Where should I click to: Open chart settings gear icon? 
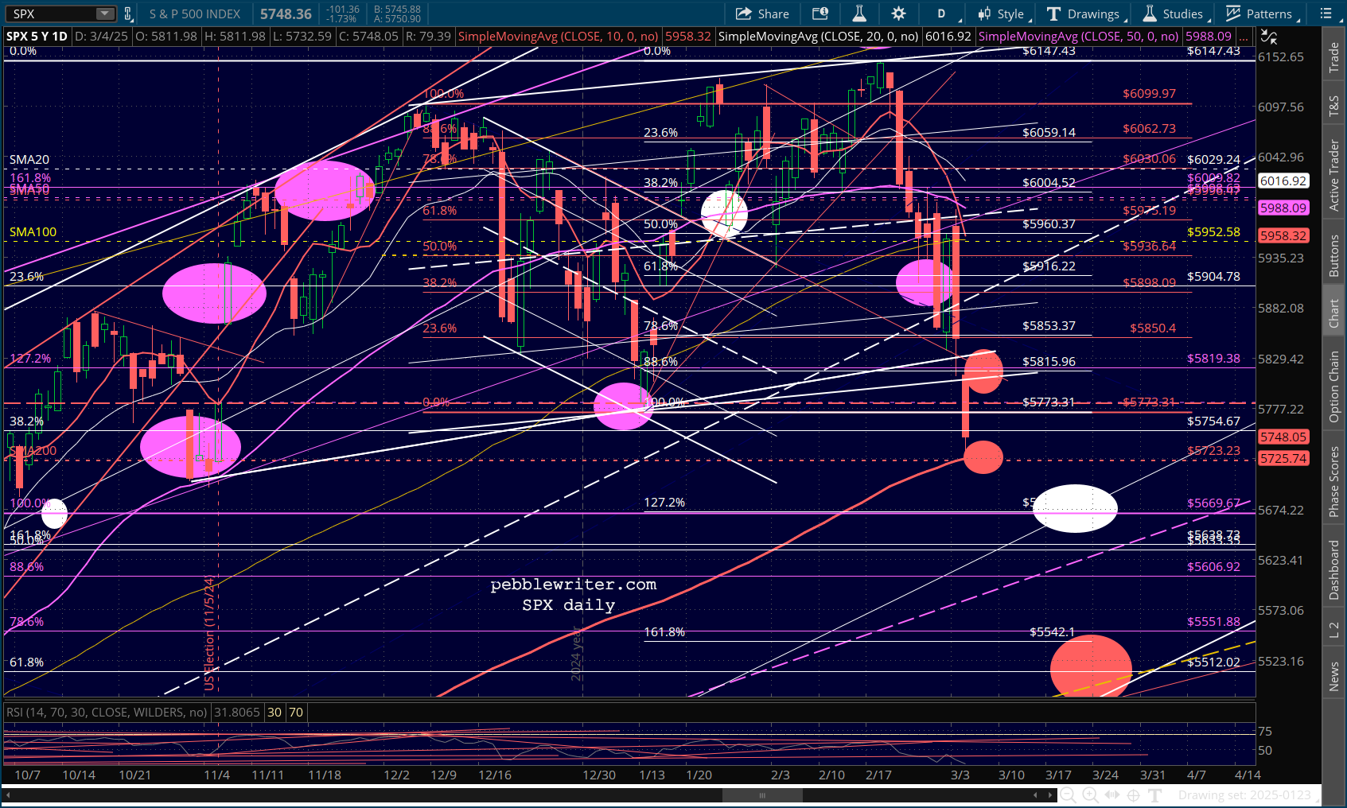click(898, 14)
